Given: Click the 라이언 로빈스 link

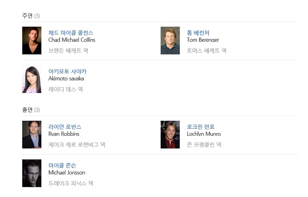Looking at the screenshot, I should 65,127.
